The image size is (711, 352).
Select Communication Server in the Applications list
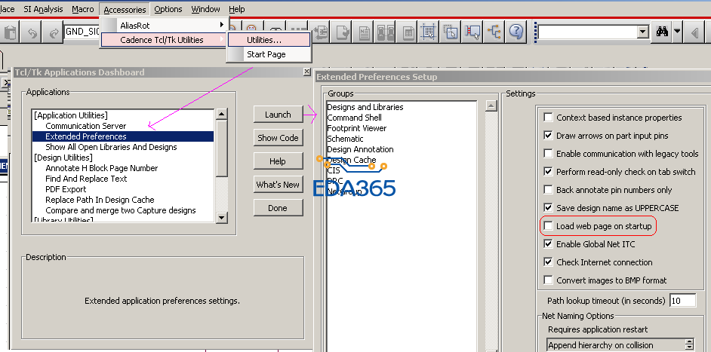(86, 126)
